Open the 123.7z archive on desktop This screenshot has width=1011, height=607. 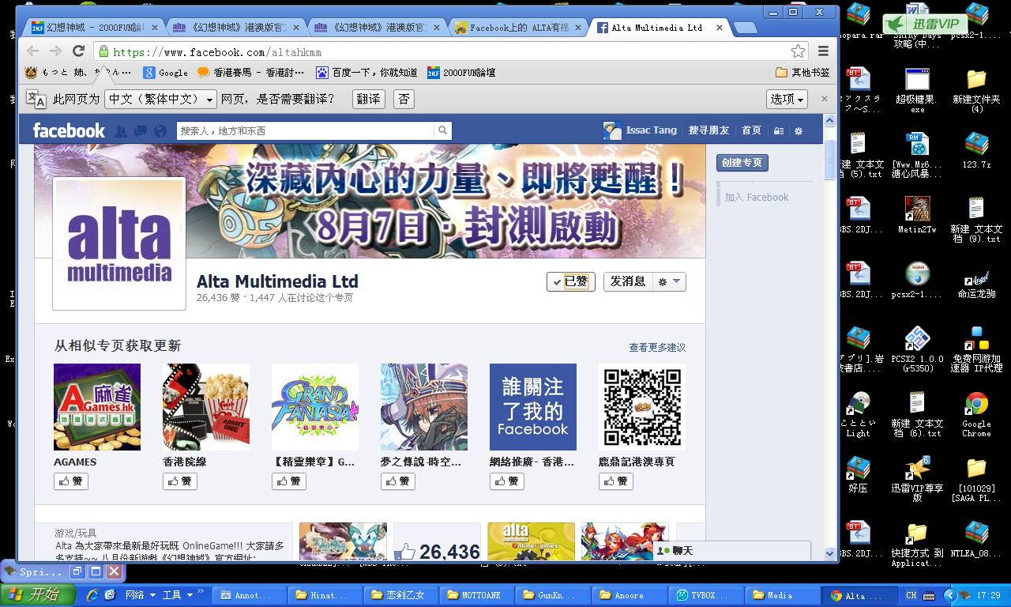tap(976, 150)
